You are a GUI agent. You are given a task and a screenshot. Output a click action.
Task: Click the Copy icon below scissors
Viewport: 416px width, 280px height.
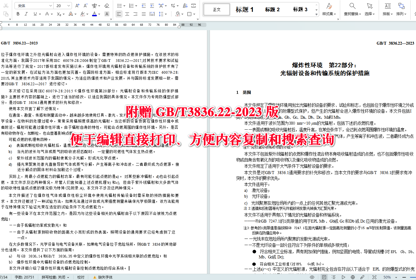click(6, 14)
